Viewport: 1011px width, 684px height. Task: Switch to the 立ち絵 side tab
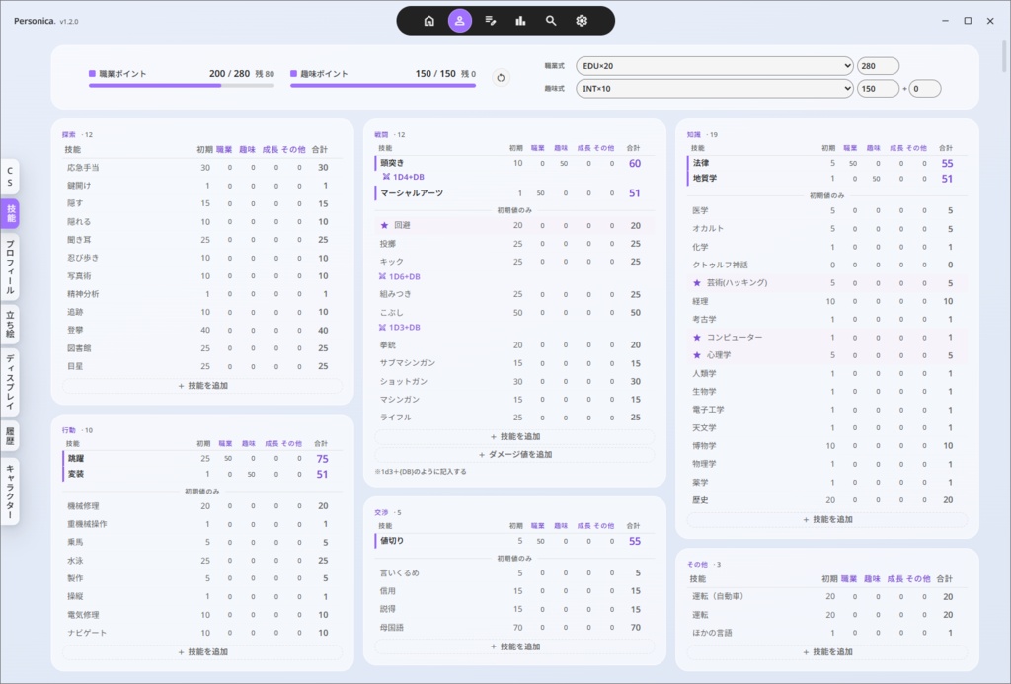[10, 325]
